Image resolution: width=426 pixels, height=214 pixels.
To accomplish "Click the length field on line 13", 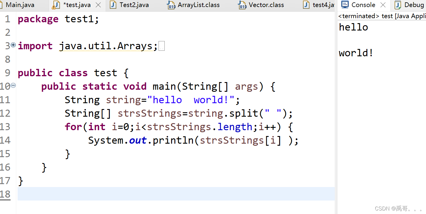I will click(235, 127).
